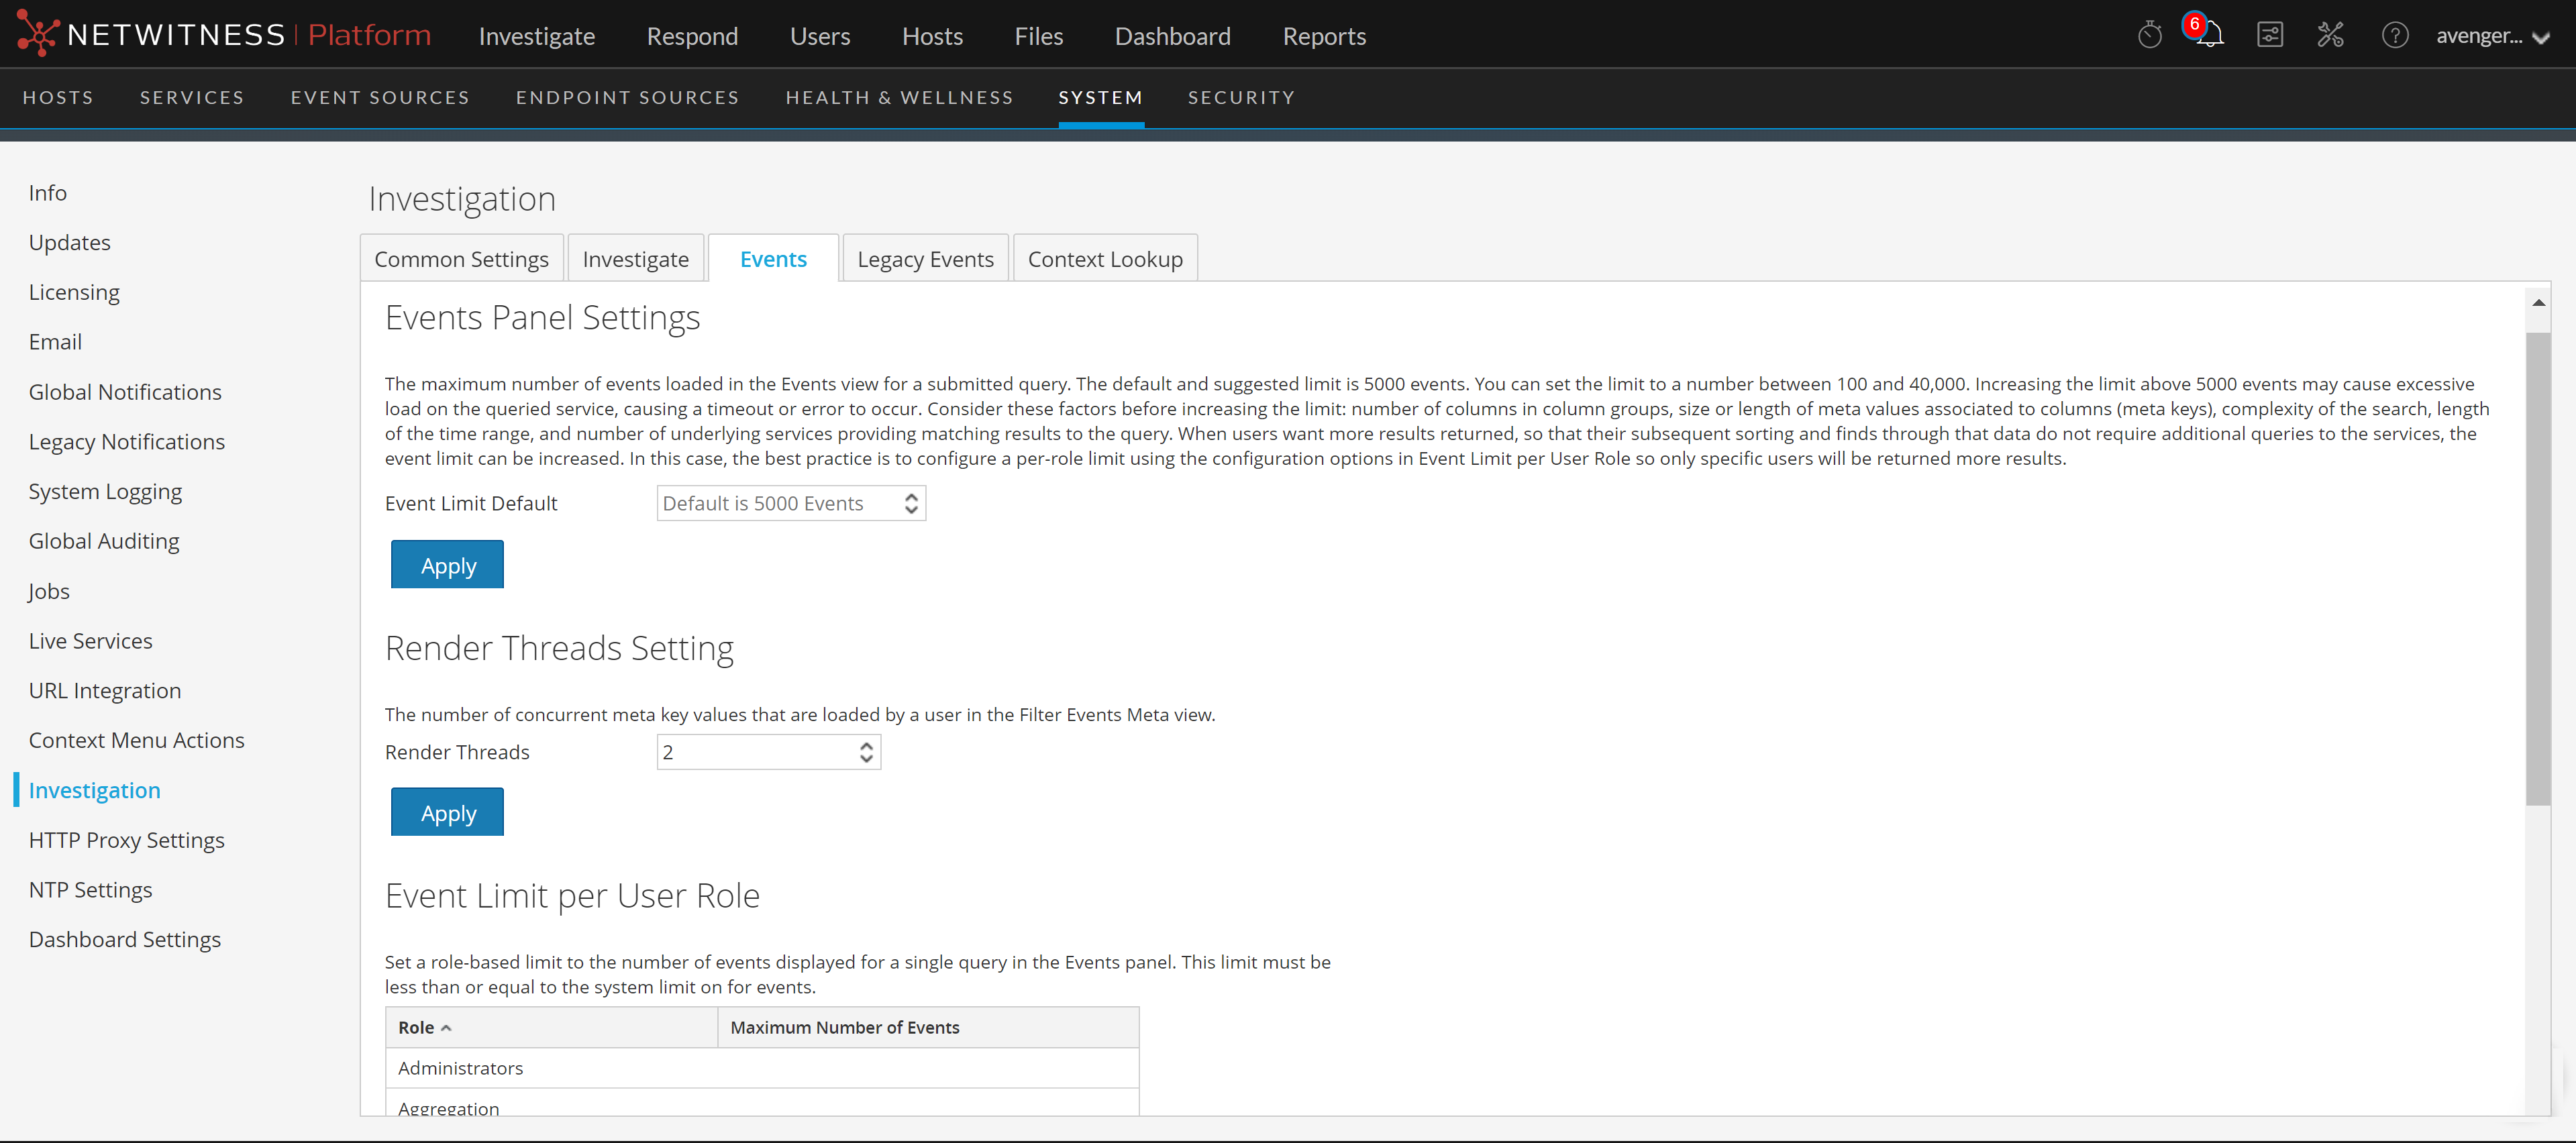Adjust Render Threads stepper arrows
Image resolution: width=2576 pixels, height=1143 pixels.
[866, 752]
